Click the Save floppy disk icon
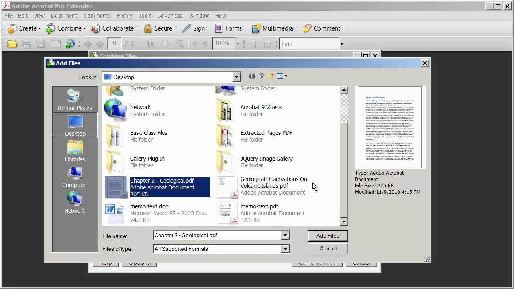 (x=41, y=44)
